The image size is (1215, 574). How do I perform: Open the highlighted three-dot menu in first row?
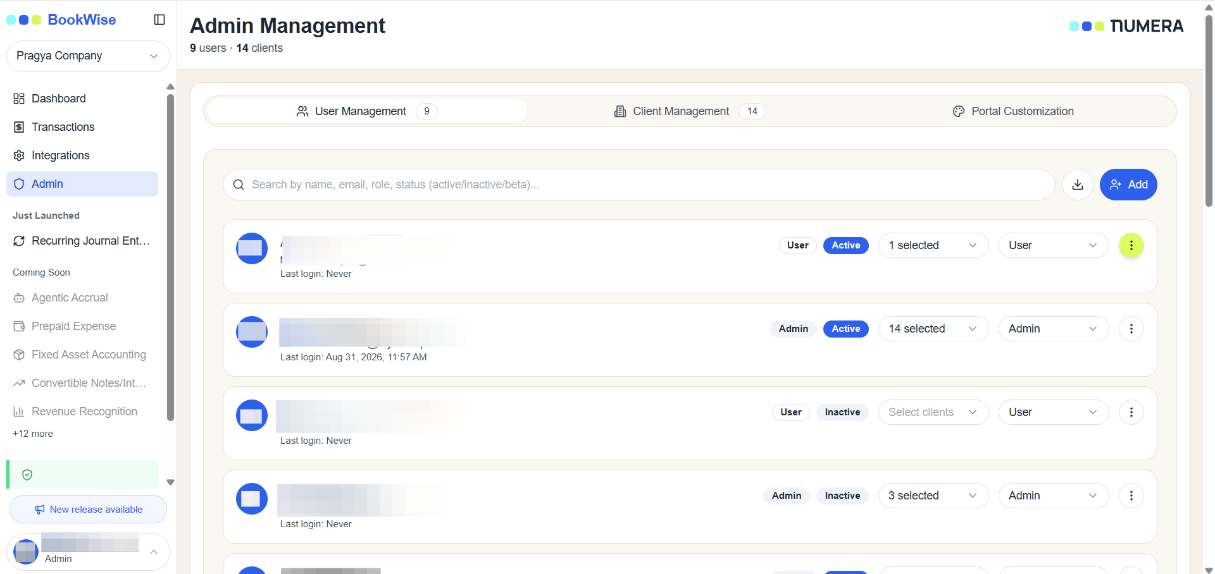pyautogui.click(x=1131, y=245)
